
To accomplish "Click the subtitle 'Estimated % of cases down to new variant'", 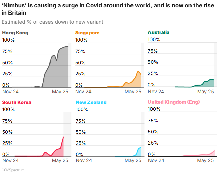I will [x=53, y=22].
